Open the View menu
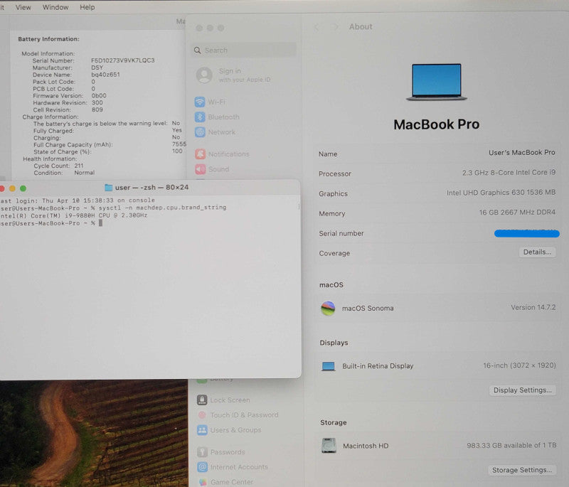This screenshot has width=569, height=487. [x=23, y=7]
